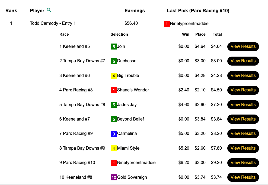
Task: Click red number 1 badge beside Shane's Wonder
Action: (114, 90)
